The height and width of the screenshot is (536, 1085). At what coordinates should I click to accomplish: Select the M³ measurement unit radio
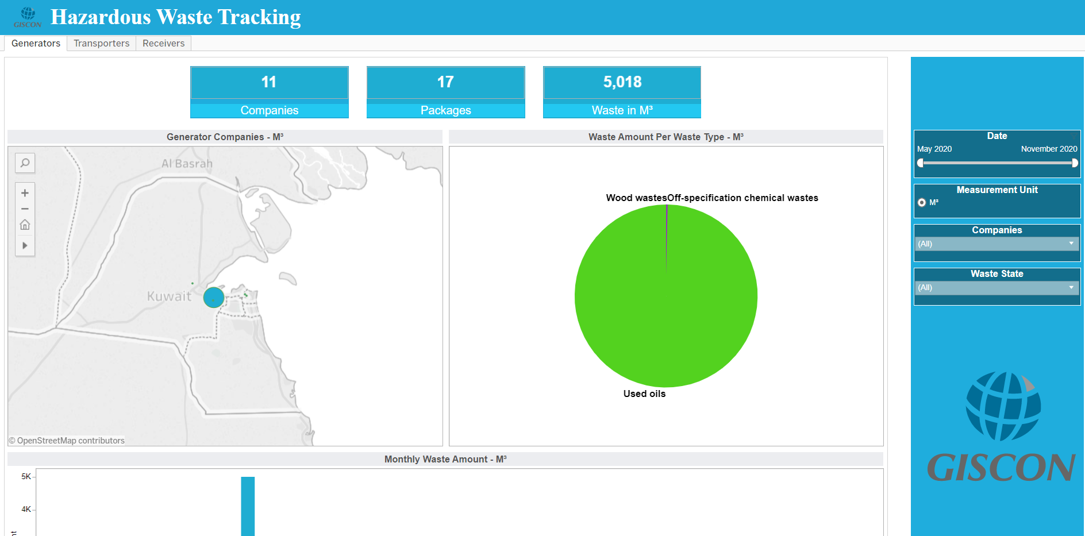click(922, 202)
